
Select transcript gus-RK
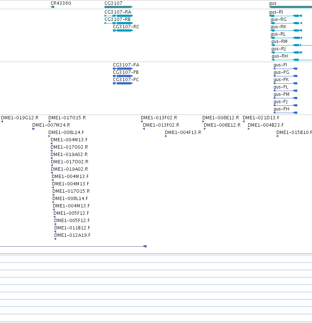[286, 30]
